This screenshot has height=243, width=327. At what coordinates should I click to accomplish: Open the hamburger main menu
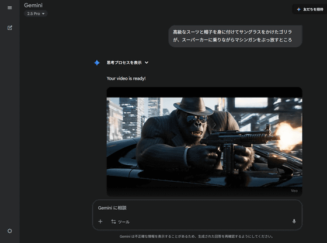tap(9, 8)
